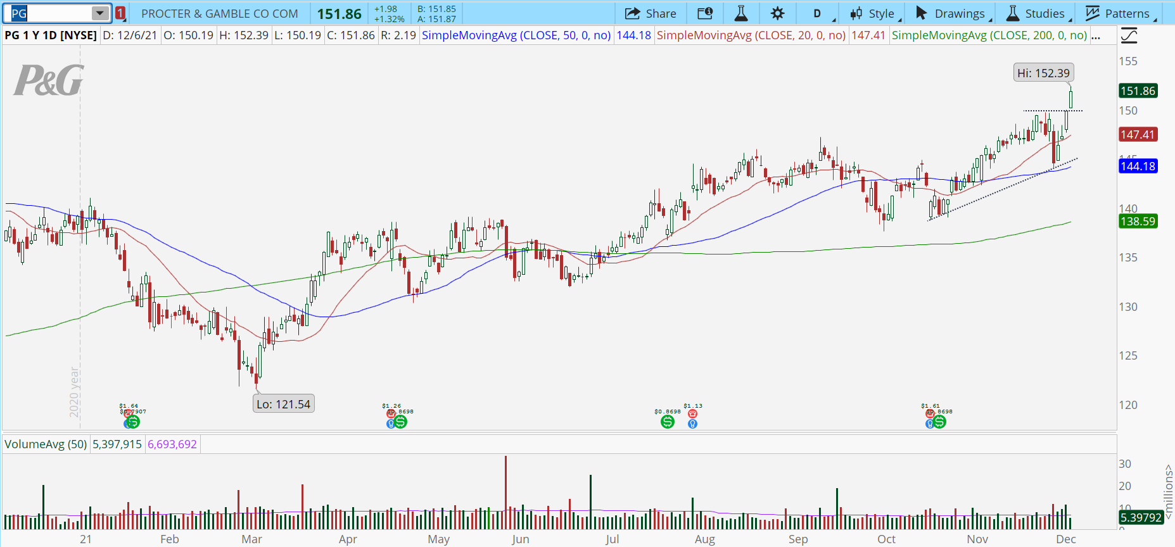Click the 'A: 151.87' ask quote
Screen dimensions: 1175x547
(x=436, y=19)
